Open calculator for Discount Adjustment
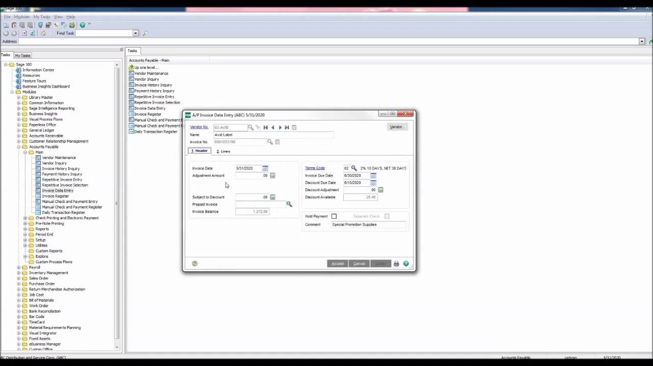 click(x=381, y=190)
